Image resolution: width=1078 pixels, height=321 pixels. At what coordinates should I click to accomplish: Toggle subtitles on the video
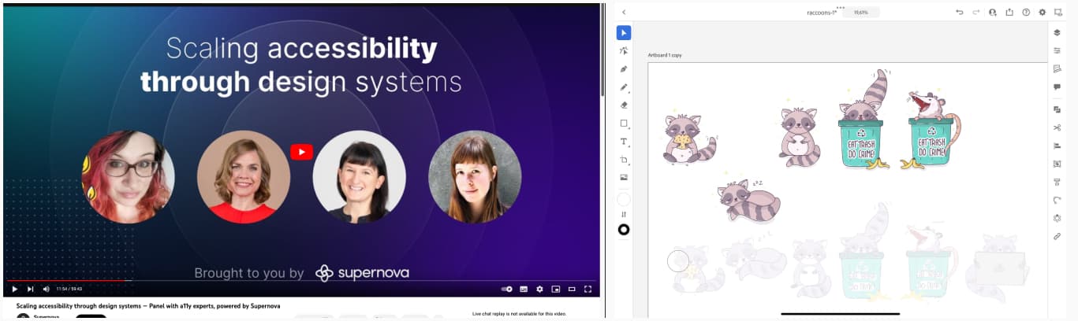(x=524, y=289)
